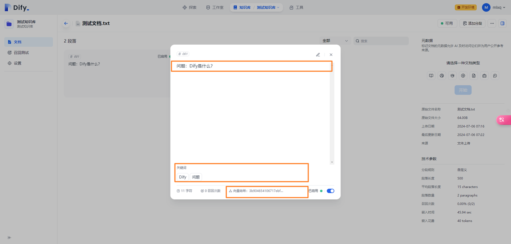Viewport: 511px width, 244px height.
Task: Open the 全部 filter dropdown
Action: 335,41
